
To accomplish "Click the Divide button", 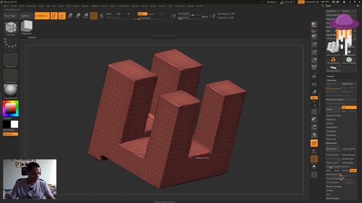I will click(x=333, y=109).
